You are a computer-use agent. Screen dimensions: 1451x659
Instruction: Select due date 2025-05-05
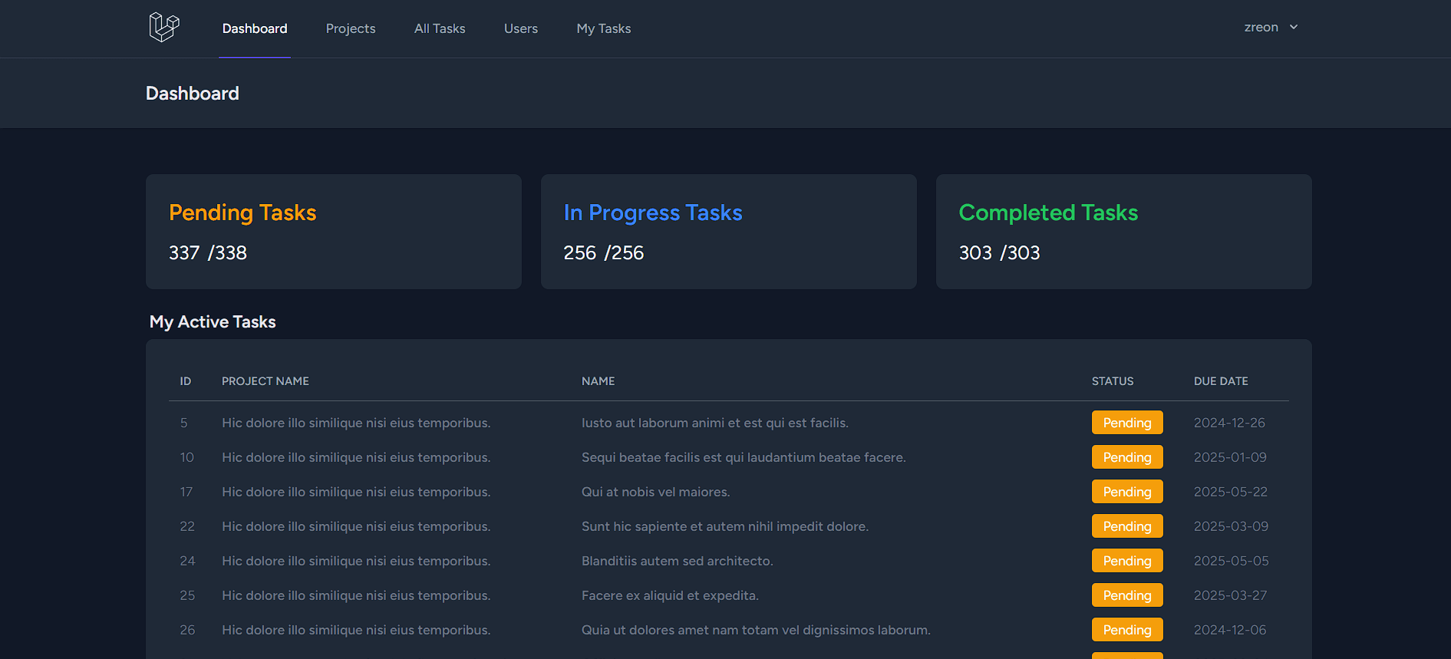coord(1231,561)
